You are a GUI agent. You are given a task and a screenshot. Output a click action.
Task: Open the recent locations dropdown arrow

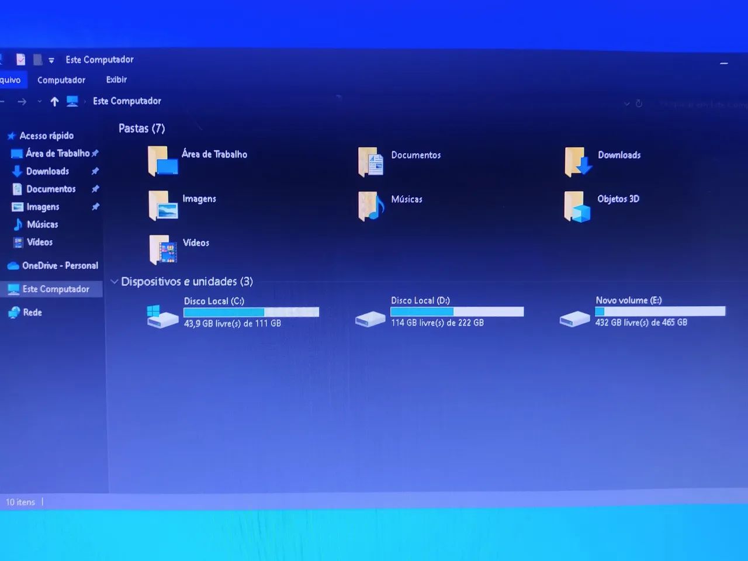[40, 102]
